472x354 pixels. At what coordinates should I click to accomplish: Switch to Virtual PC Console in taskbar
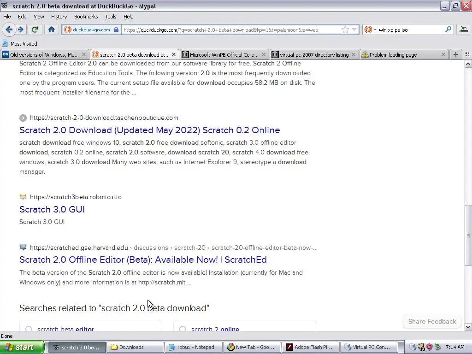[368, 347]
